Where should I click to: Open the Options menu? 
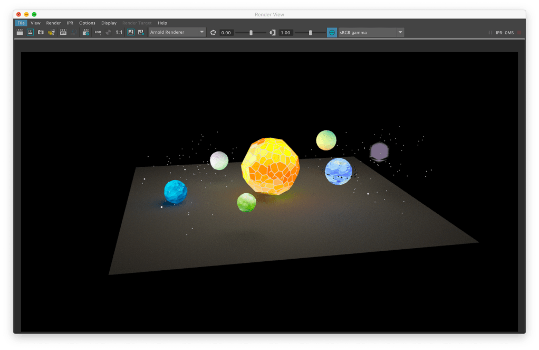point(87,23)
